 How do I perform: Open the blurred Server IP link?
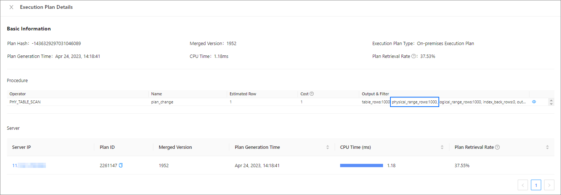pyautogui.click(x=29, y=166)
